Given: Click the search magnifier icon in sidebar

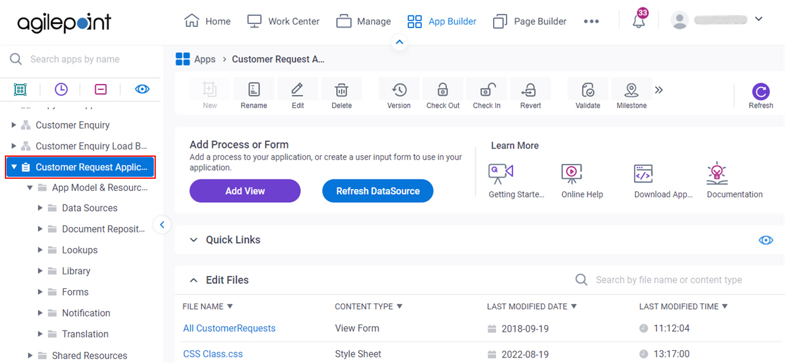Looking at the screenshot, I should 16,59.
